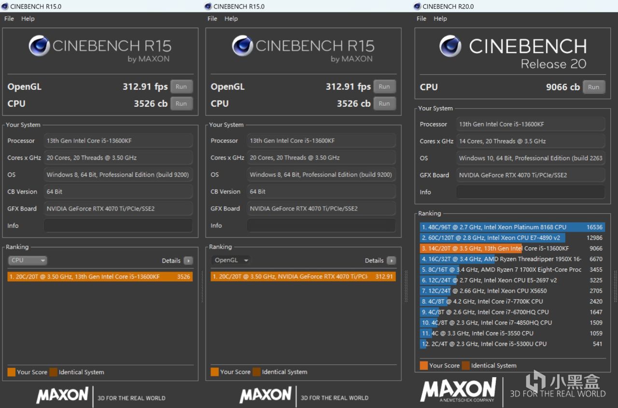Viewport: 618px width, 408px height.
Task: Run the CPU test in middle R15 window
Action: (x=384, y=103)
